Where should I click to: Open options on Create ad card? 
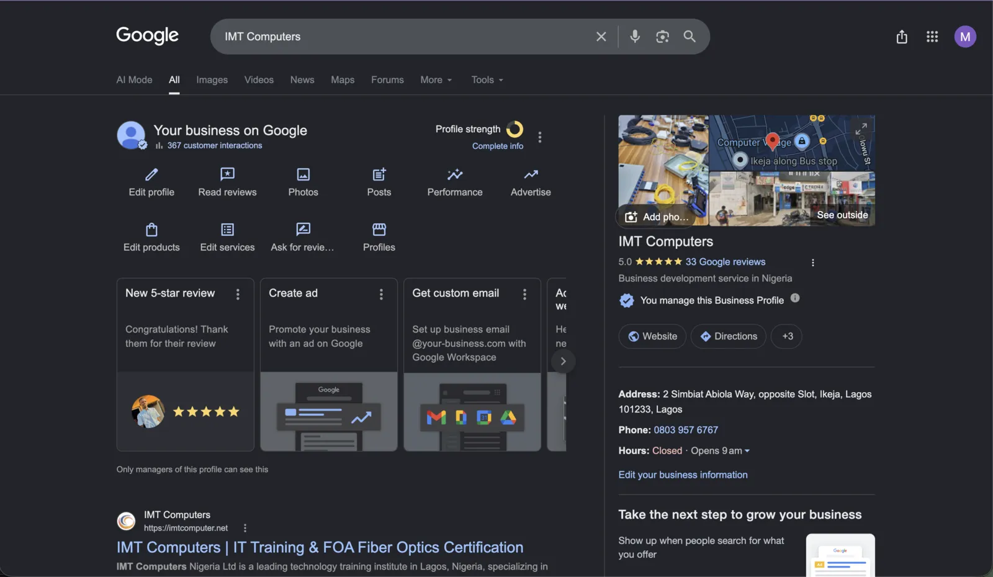[381, 294]
